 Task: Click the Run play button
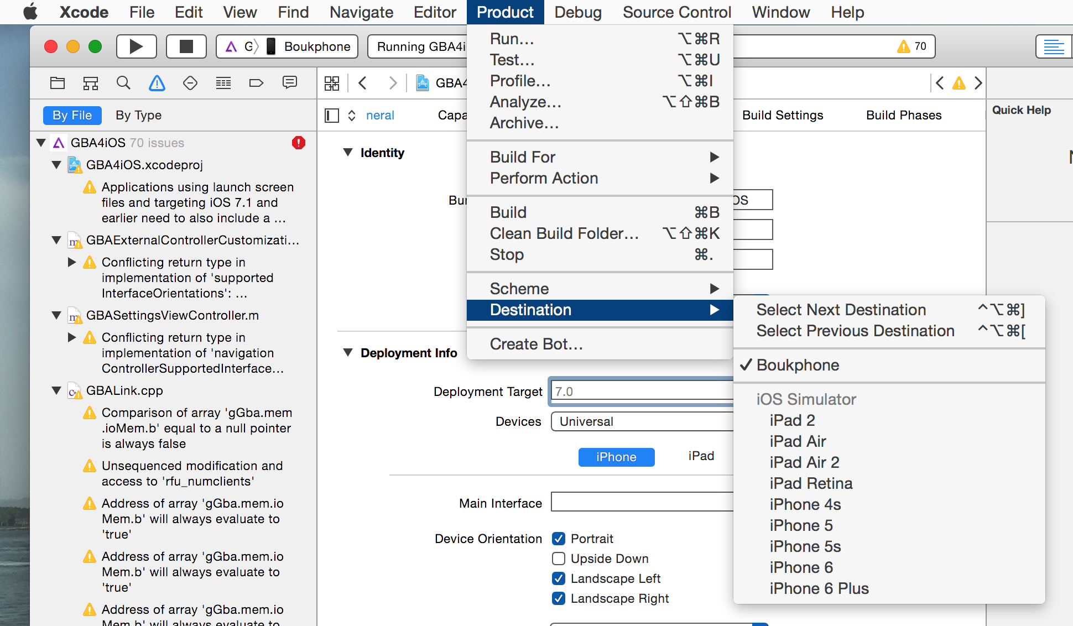pos(136,46)
